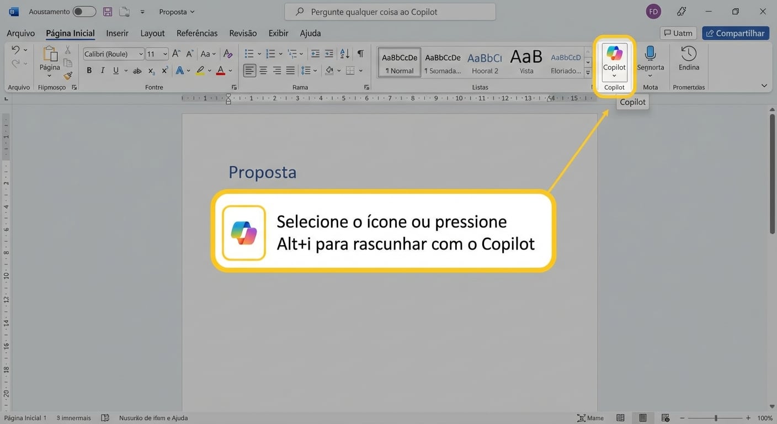Select the center alignment icon
Viewport: 777px width, 424px height.
click(x=263, y=70)
